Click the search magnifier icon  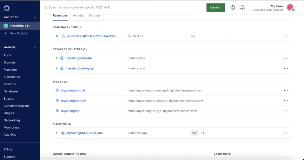tap(46, 8)
